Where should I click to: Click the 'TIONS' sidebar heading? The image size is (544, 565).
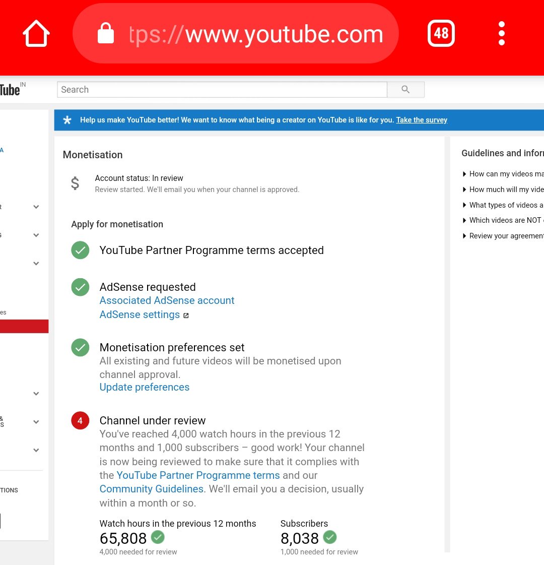pyautogui.click(x=9, y=490)
